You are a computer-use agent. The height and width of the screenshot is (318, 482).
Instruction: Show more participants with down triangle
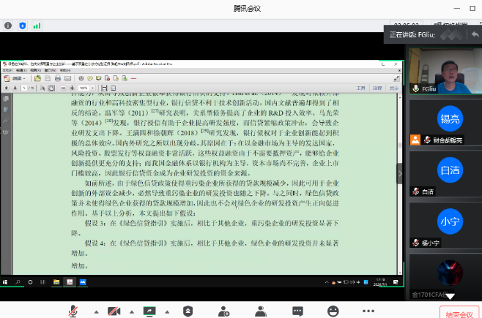[450, 296]
